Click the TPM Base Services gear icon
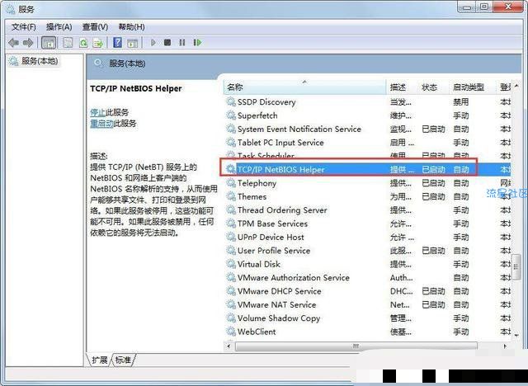The width and height of the screenshot is (528, 386). (x=231, y=224)
